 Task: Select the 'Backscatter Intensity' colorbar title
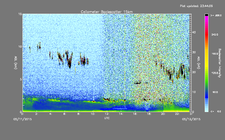click(x=220, y=63)
